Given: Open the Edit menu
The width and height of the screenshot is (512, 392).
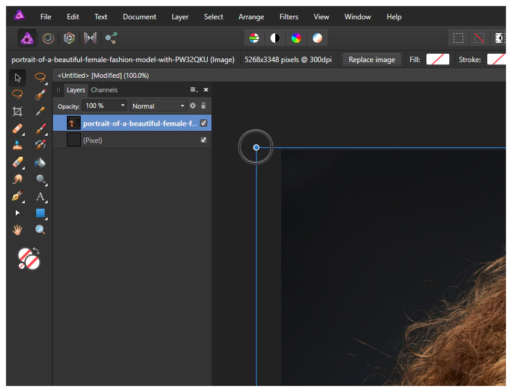Looking at the screenshot, I should [x=73, y=17].
